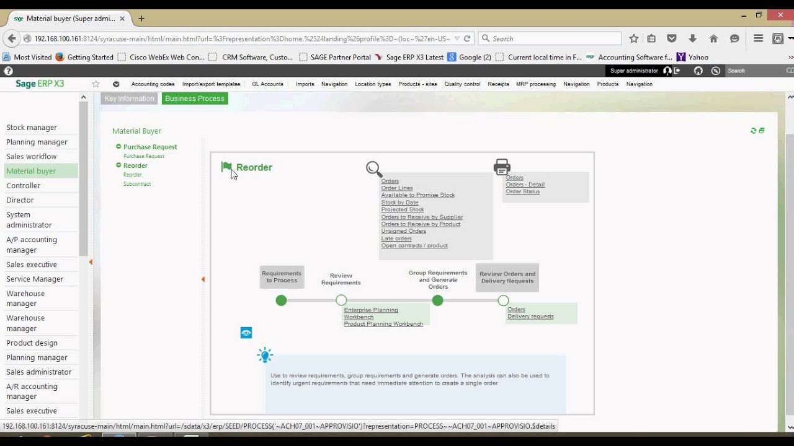Click the light bulb tip icon
794x446 pixels.
[x=265, y=356]
